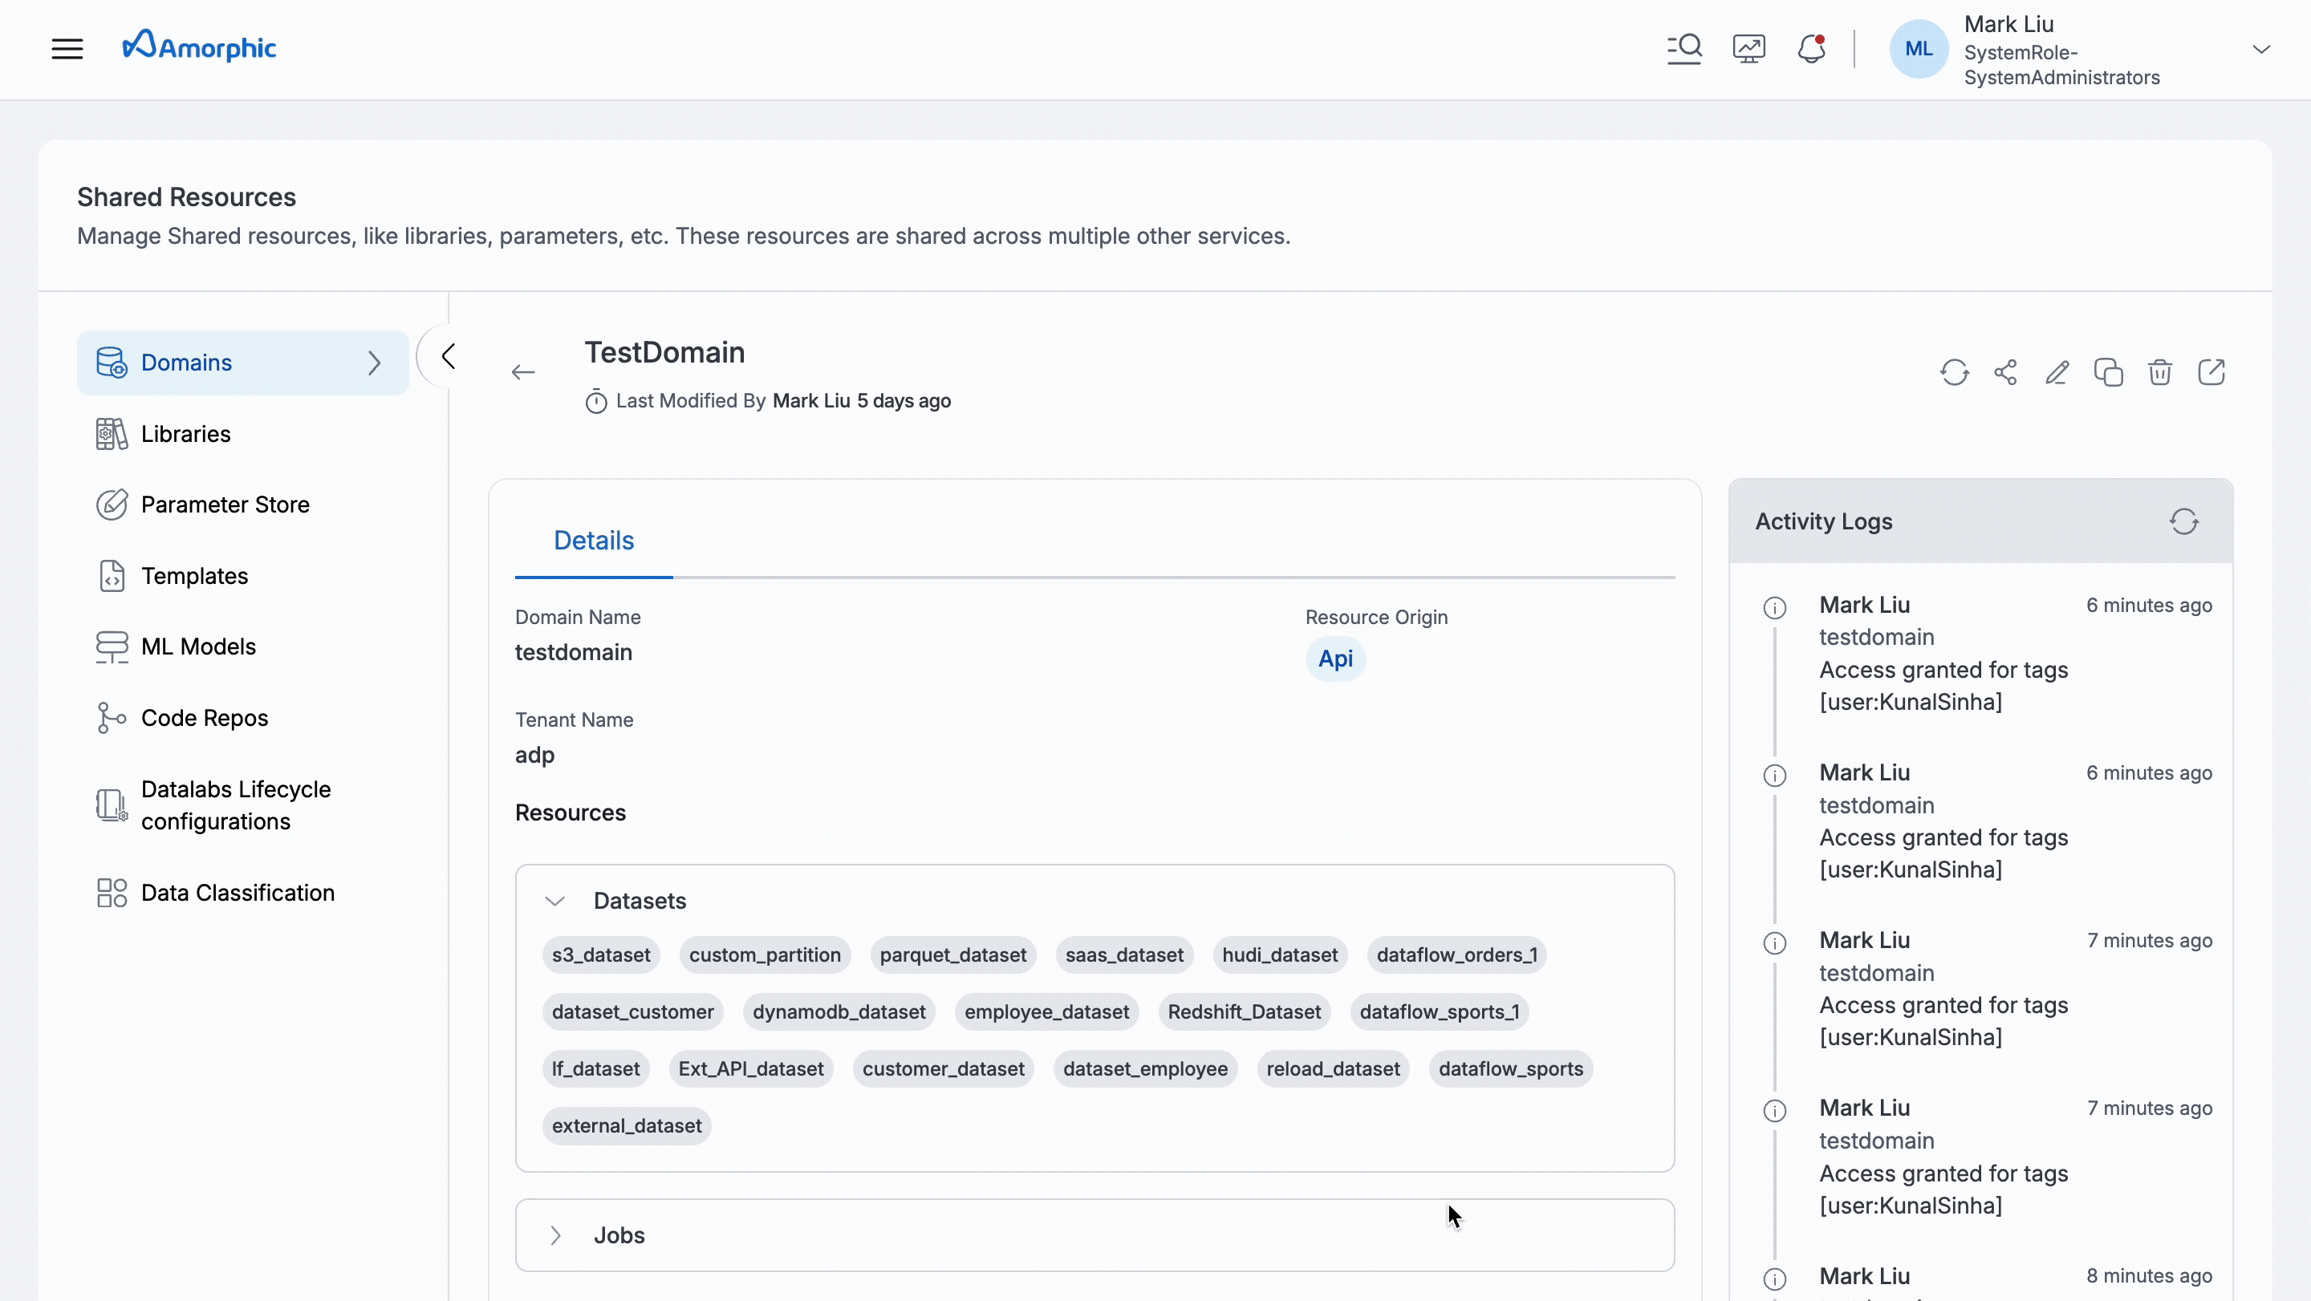The width and height of the screenshot is (2311, 1301).
Task: Refresh the Activity Logs panel
Action: point(2183,521)
